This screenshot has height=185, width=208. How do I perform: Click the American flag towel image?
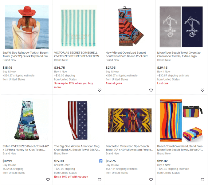[x=78, y=121]
